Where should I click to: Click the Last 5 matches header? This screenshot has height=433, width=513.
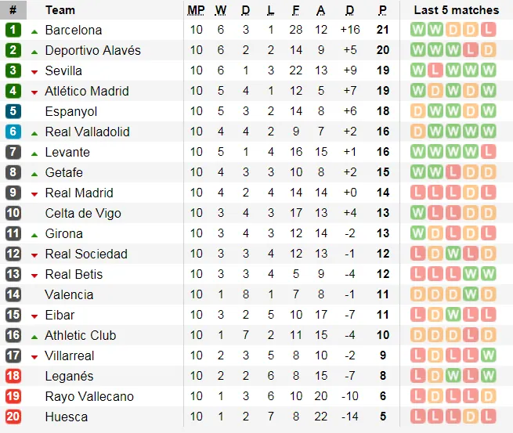click(456, 10)
